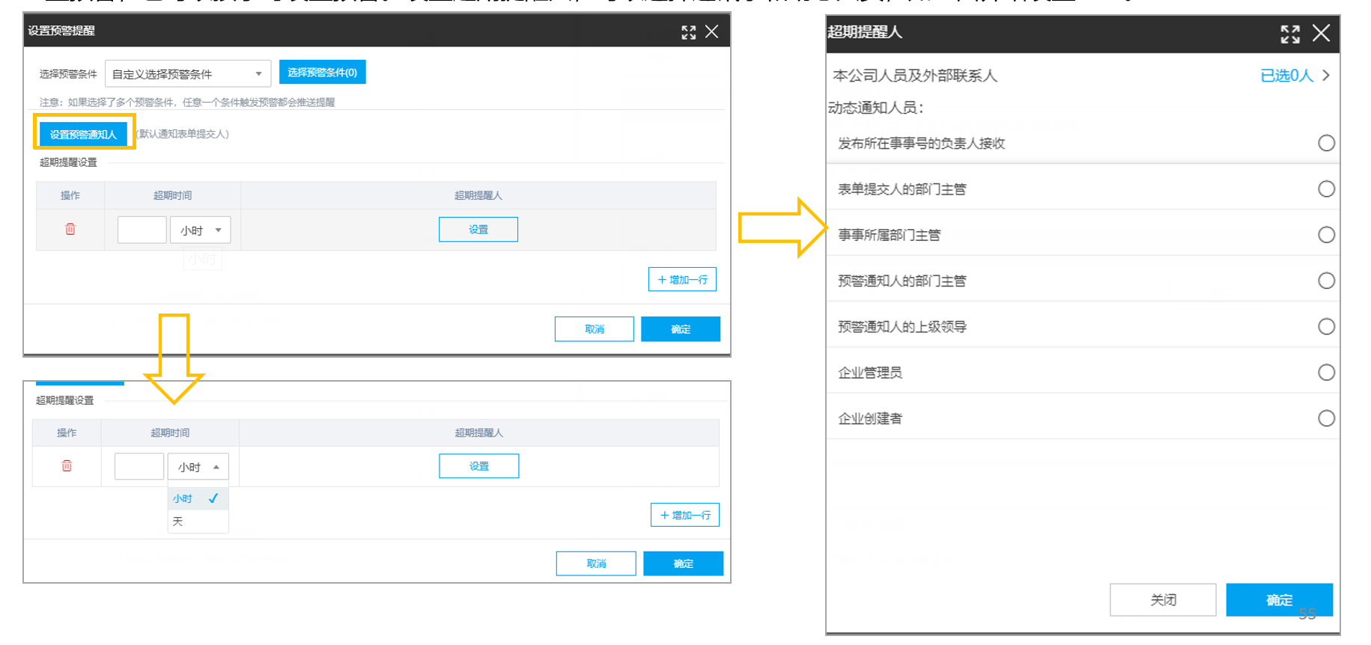Open selected people list via 已选0人 chevron
The image size is (1371, 645).
pos(1326,76)
